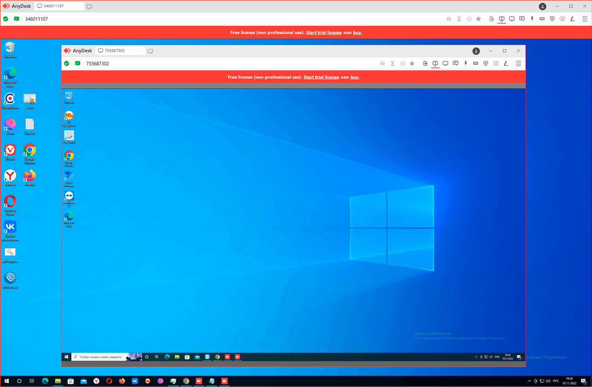Toggle privacy mode icon in 755687302 session toolbar

click(382, 63)
